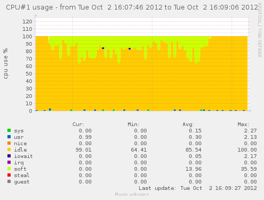Click the dark blue iowait legend swatch
The image size is (264, 200).
[9, 156]
